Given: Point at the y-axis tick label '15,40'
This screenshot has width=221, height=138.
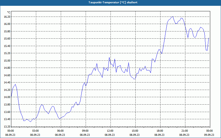Looking at the screenshot, I should 7,46.
